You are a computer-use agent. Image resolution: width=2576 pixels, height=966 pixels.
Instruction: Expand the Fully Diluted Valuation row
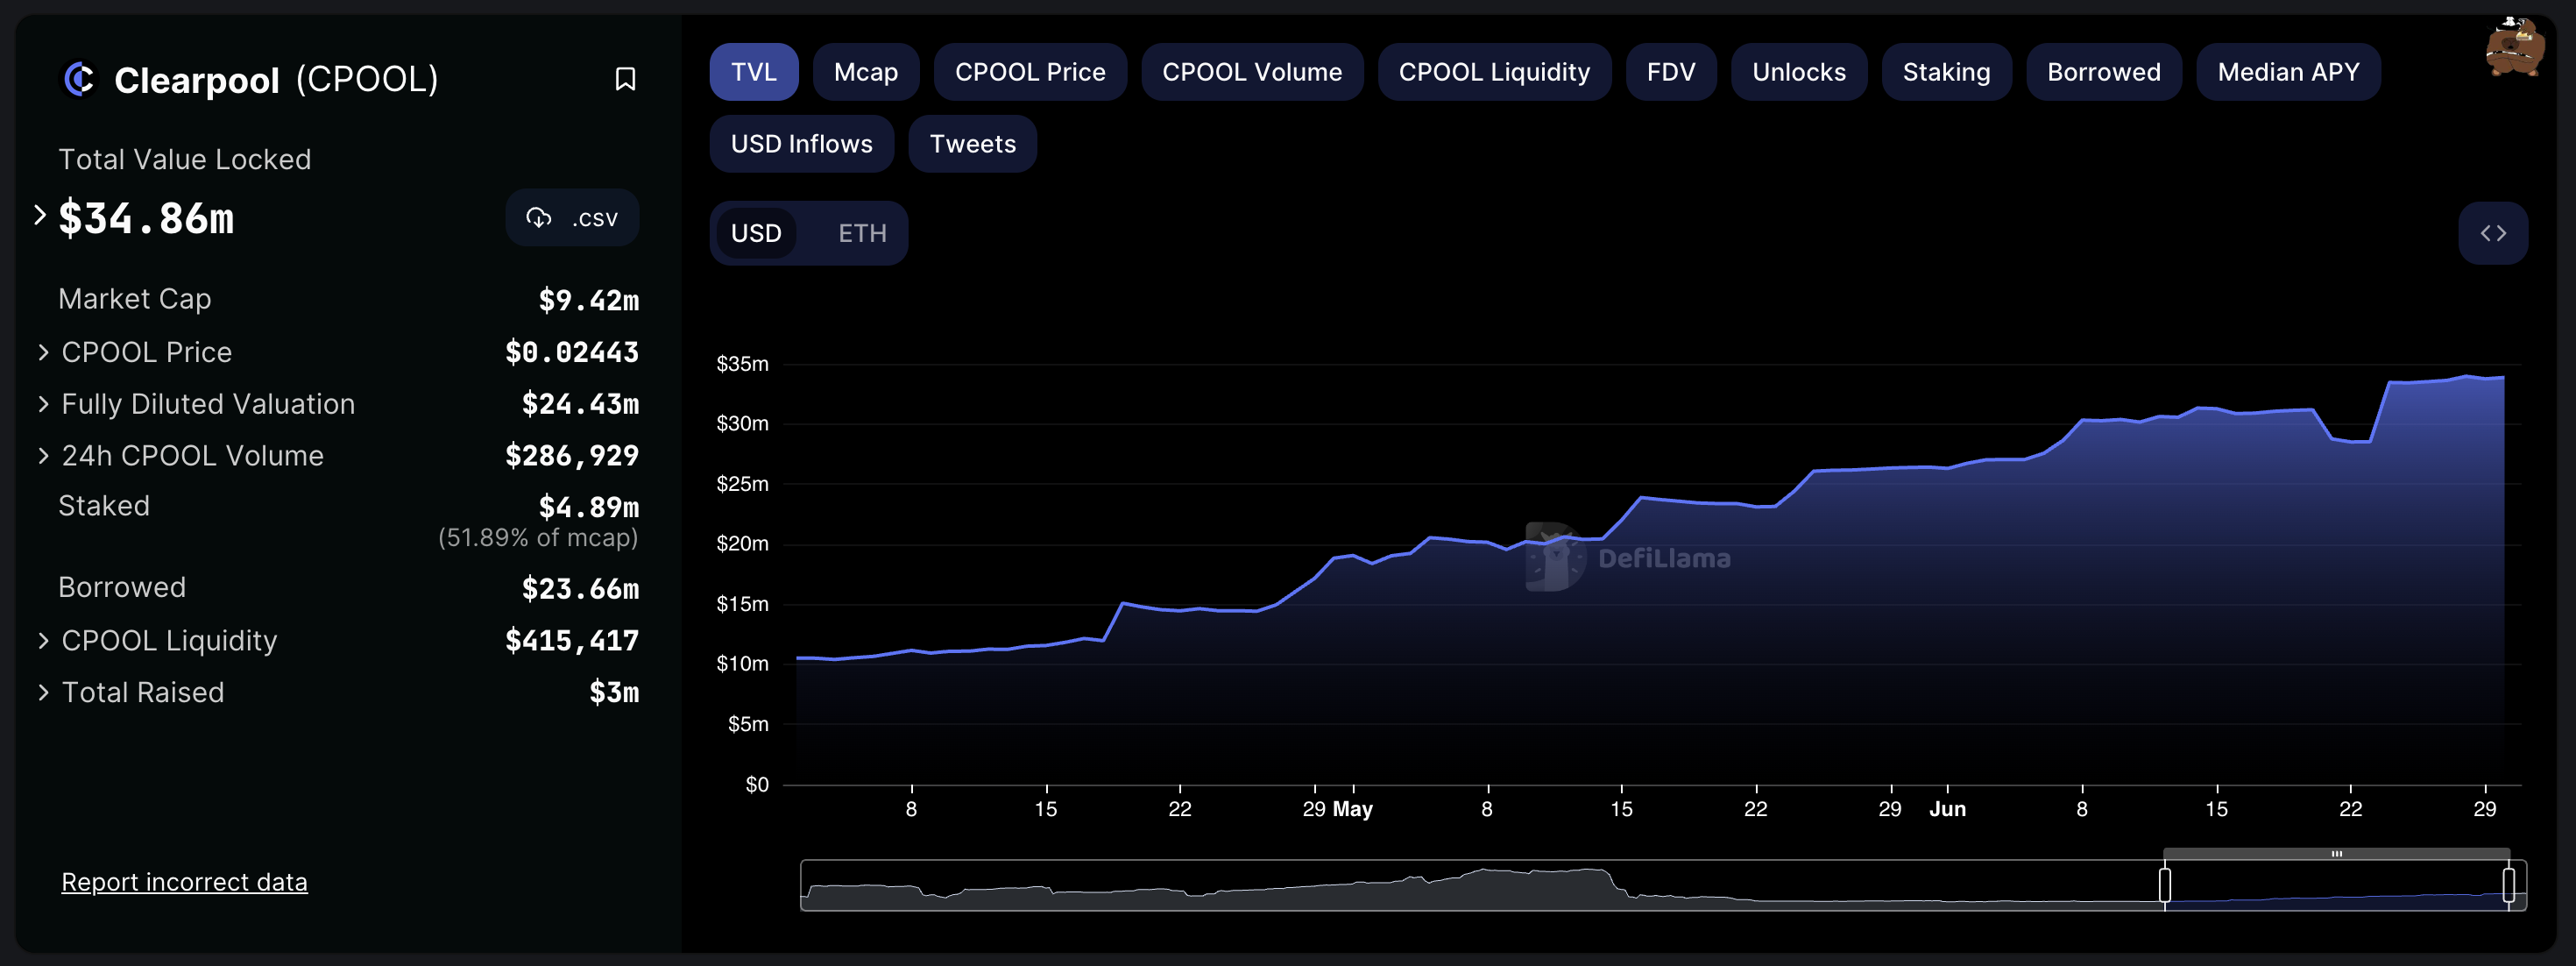tap(43, 404)
